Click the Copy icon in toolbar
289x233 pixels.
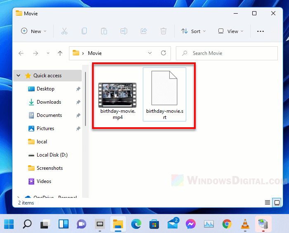pos(84,31)
